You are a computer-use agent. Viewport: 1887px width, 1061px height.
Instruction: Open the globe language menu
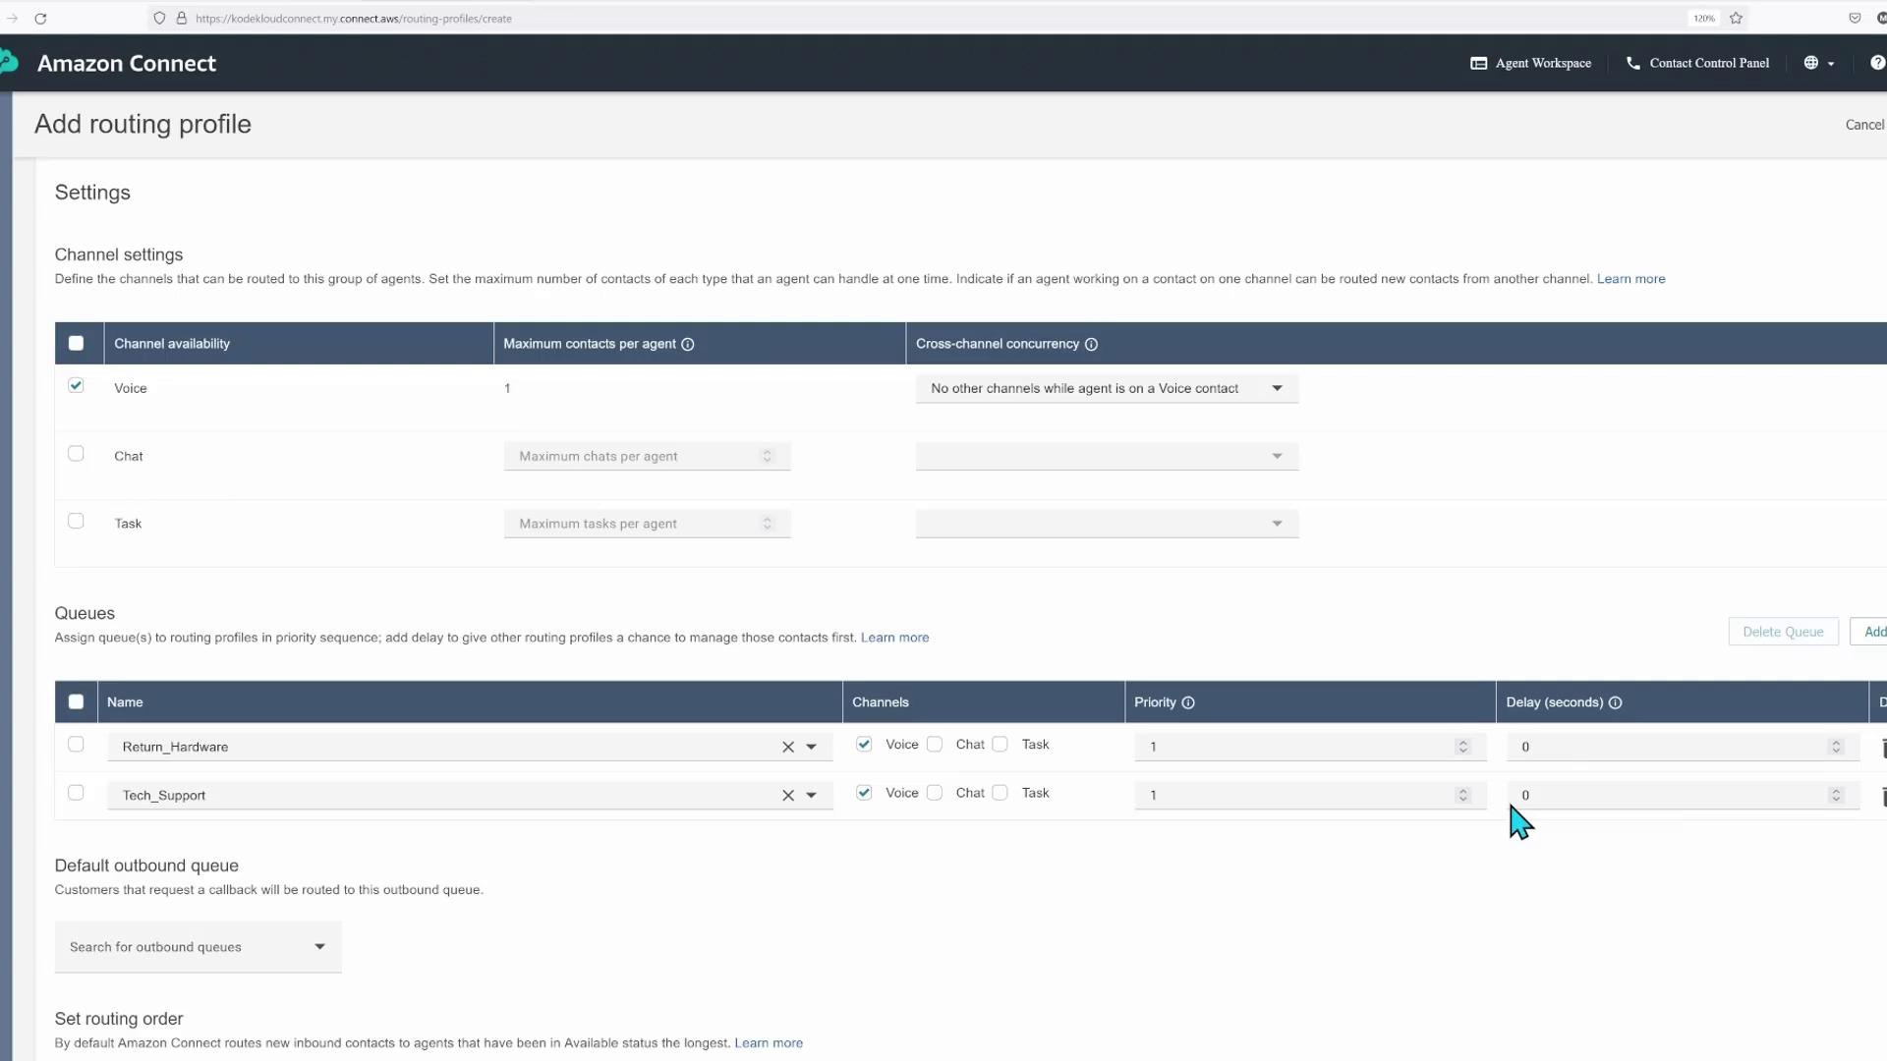pyautogui.click(x=1818, y=63)
